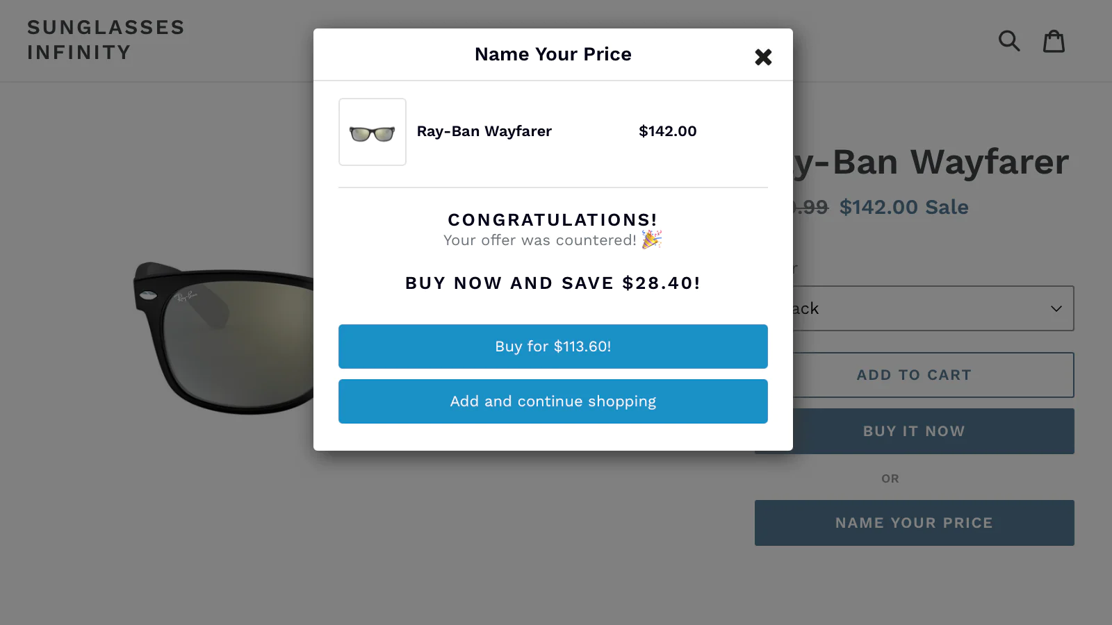Click the Name Your Price page button
The height and width of the screenshot is (625, 1112).
(x=915, y=523)
